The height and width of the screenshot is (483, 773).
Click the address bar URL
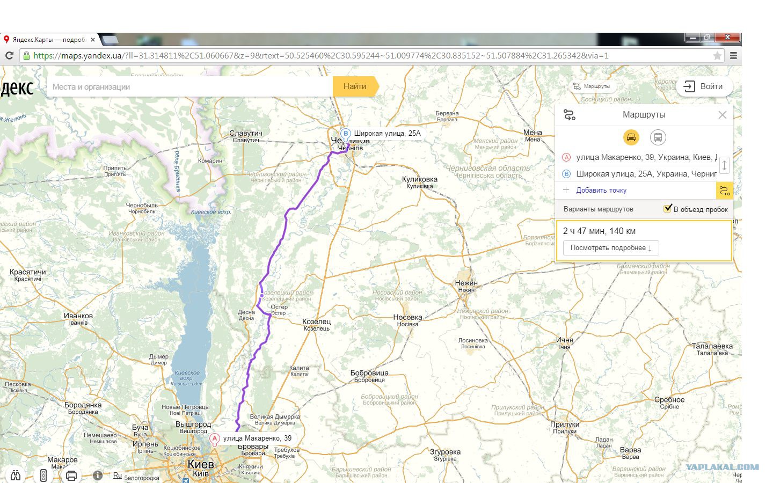tap(320, 55)
